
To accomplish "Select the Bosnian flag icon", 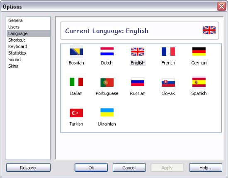I will click(x=76, y=52).
